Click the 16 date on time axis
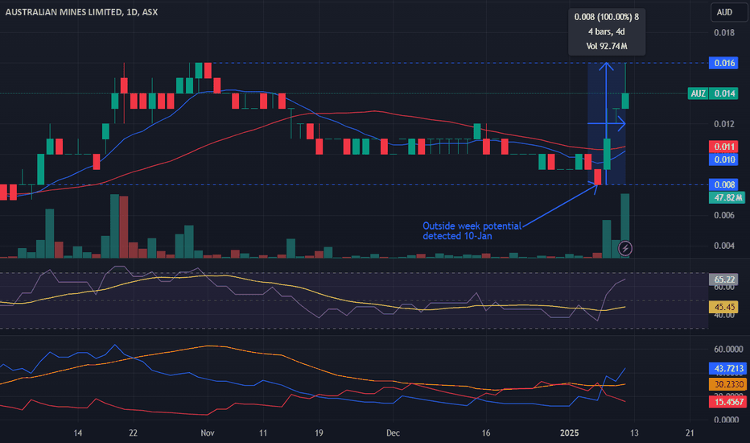Image resolution: width=750 pixels, height=443 pixels. pyautogui.click(x=485, y=433)
